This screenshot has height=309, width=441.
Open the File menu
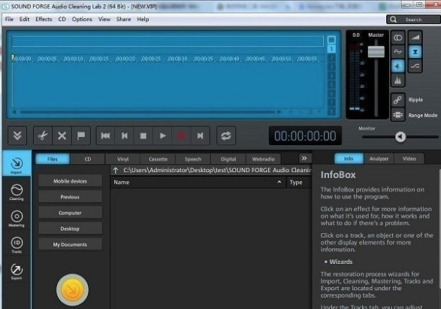pyautogui.click(x=9, y=19)
